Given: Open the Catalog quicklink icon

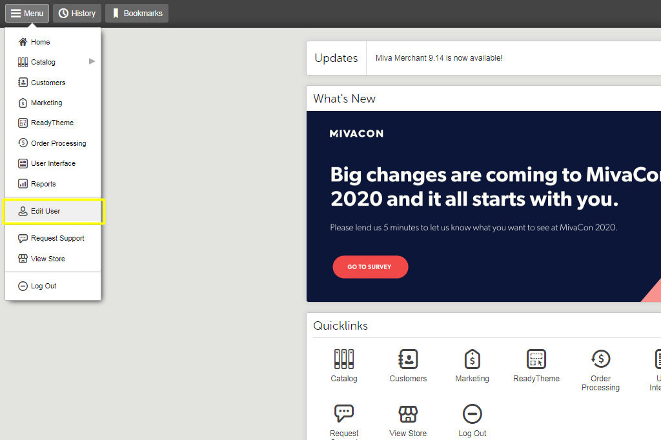Looking at the screenshot, I should [x=344, y=359].
